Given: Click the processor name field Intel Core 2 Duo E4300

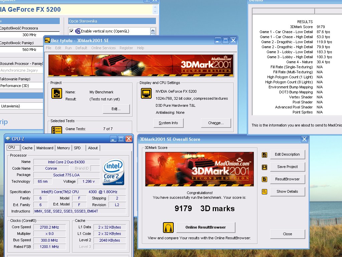Looking at the screenshot, I should pyautogui.click(x=66, y=162).
